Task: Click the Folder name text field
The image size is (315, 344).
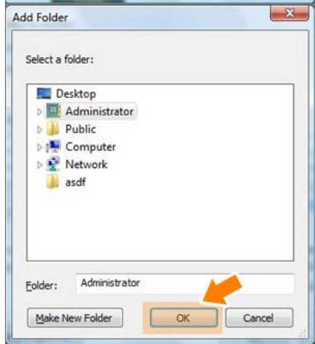Action: [185, 284]
